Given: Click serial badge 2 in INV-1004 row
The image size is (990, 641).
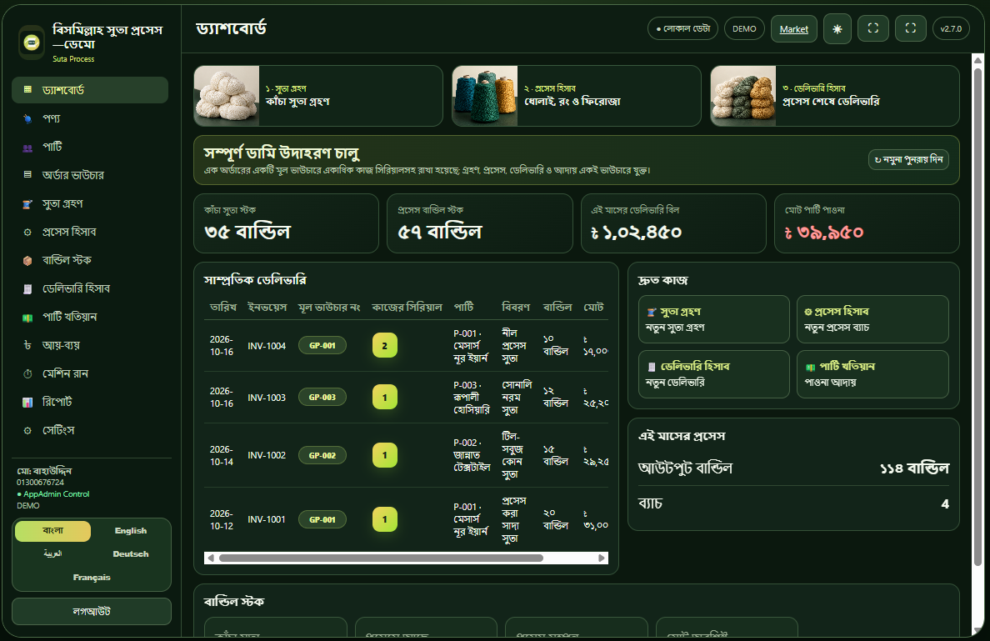Looking at the screenshot, I should coord(384,345).
